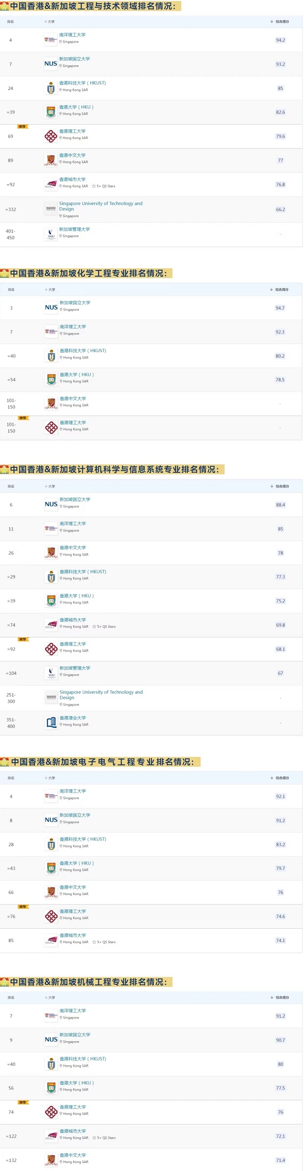Screen dimensions: 304x1171
Task: Click 5+ QS Stars text in 机械工程 table
Action: (x=106, y=1138)
